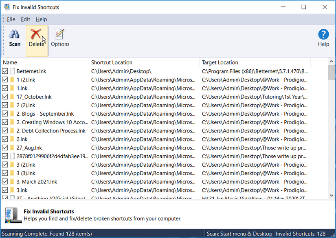Open the Edit menu
Image resolution: width=336 pixels, height=238 pixels.
[x=25, y=19]
